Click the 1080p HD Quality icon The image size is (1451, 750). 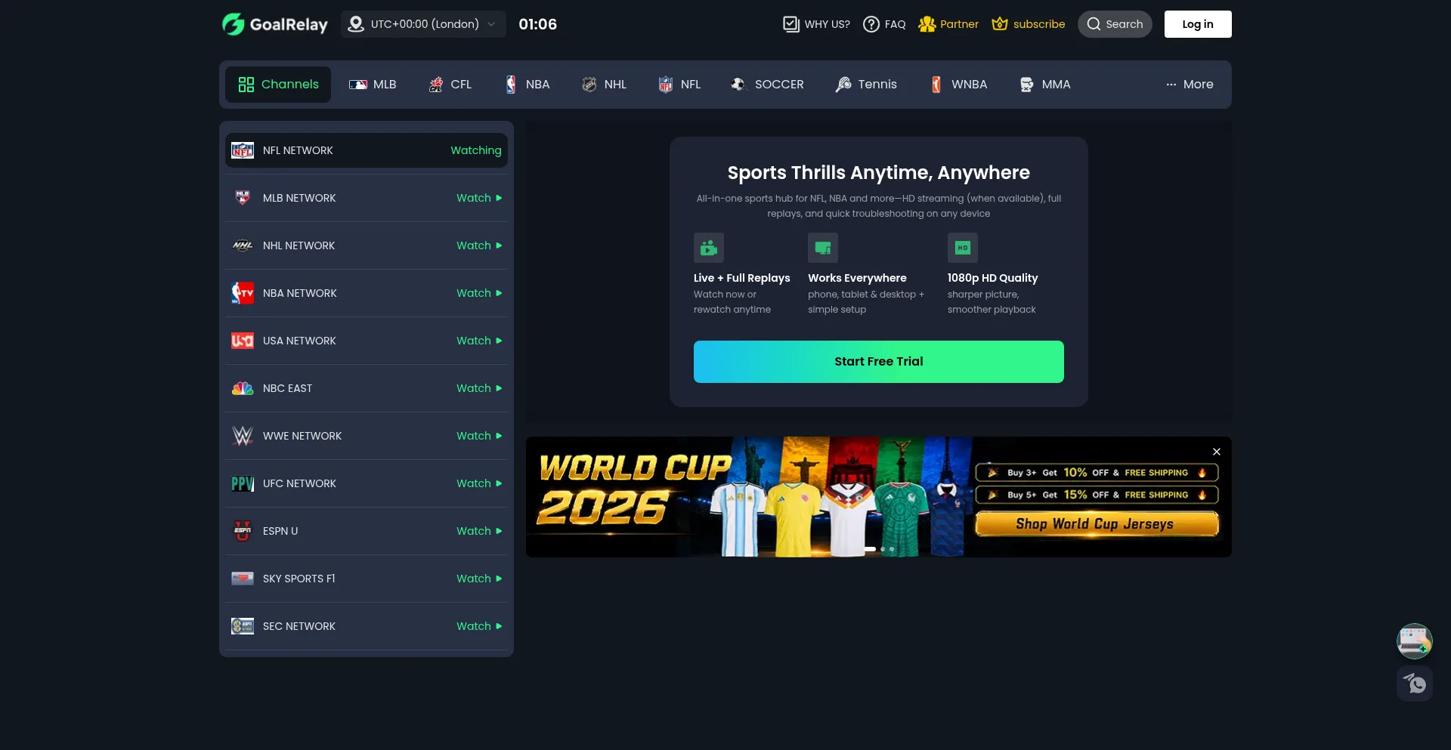[x=963, y=248]
